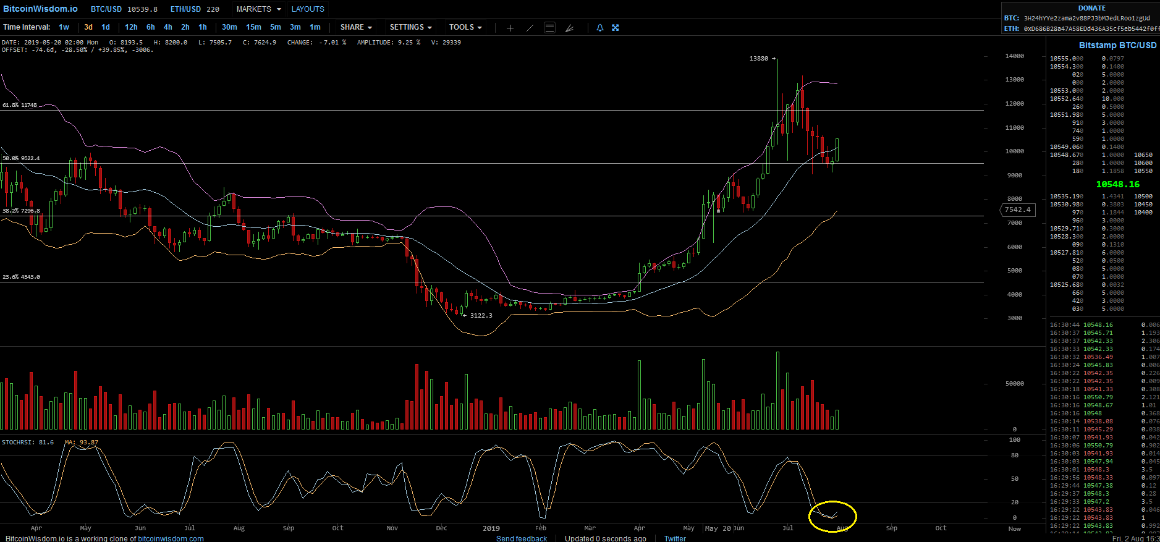The image size is (1160, 542).
Task: Open the SETTINGS dropdown
Action: pyautogui.click(x=410, y=27)
